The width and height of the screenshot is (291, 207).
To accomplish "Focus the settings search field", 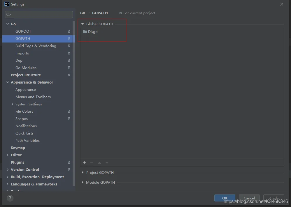I will coord(39,15).
